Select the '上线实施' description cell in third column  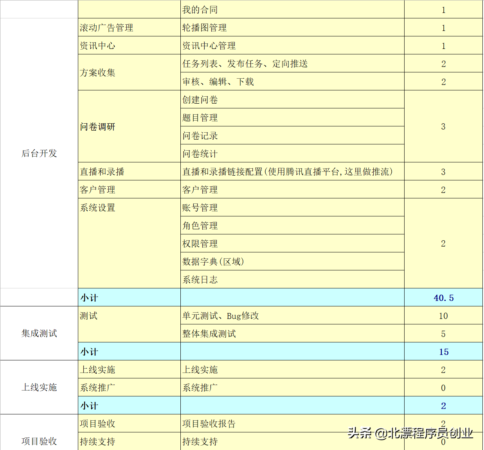pyautogui.click(x=292, y=369)
